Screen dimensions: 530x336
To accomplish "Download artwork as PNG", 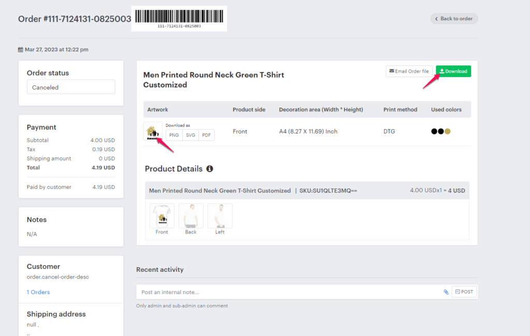I will (174, 135).
